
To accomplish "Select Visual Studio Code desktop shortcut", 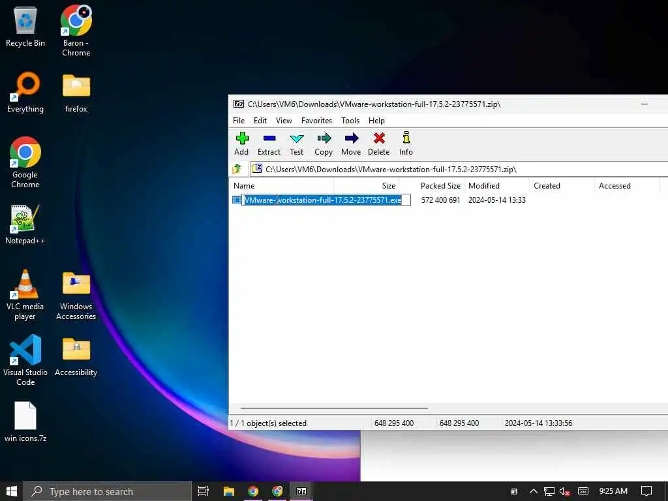I will [x=25, y=360].
